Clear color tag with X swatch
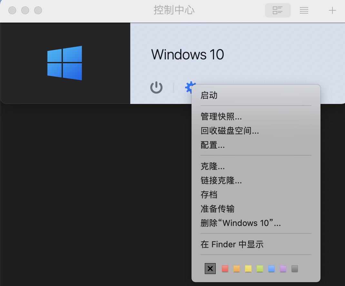This screenshot has width=345, height=286. point(210,269)
